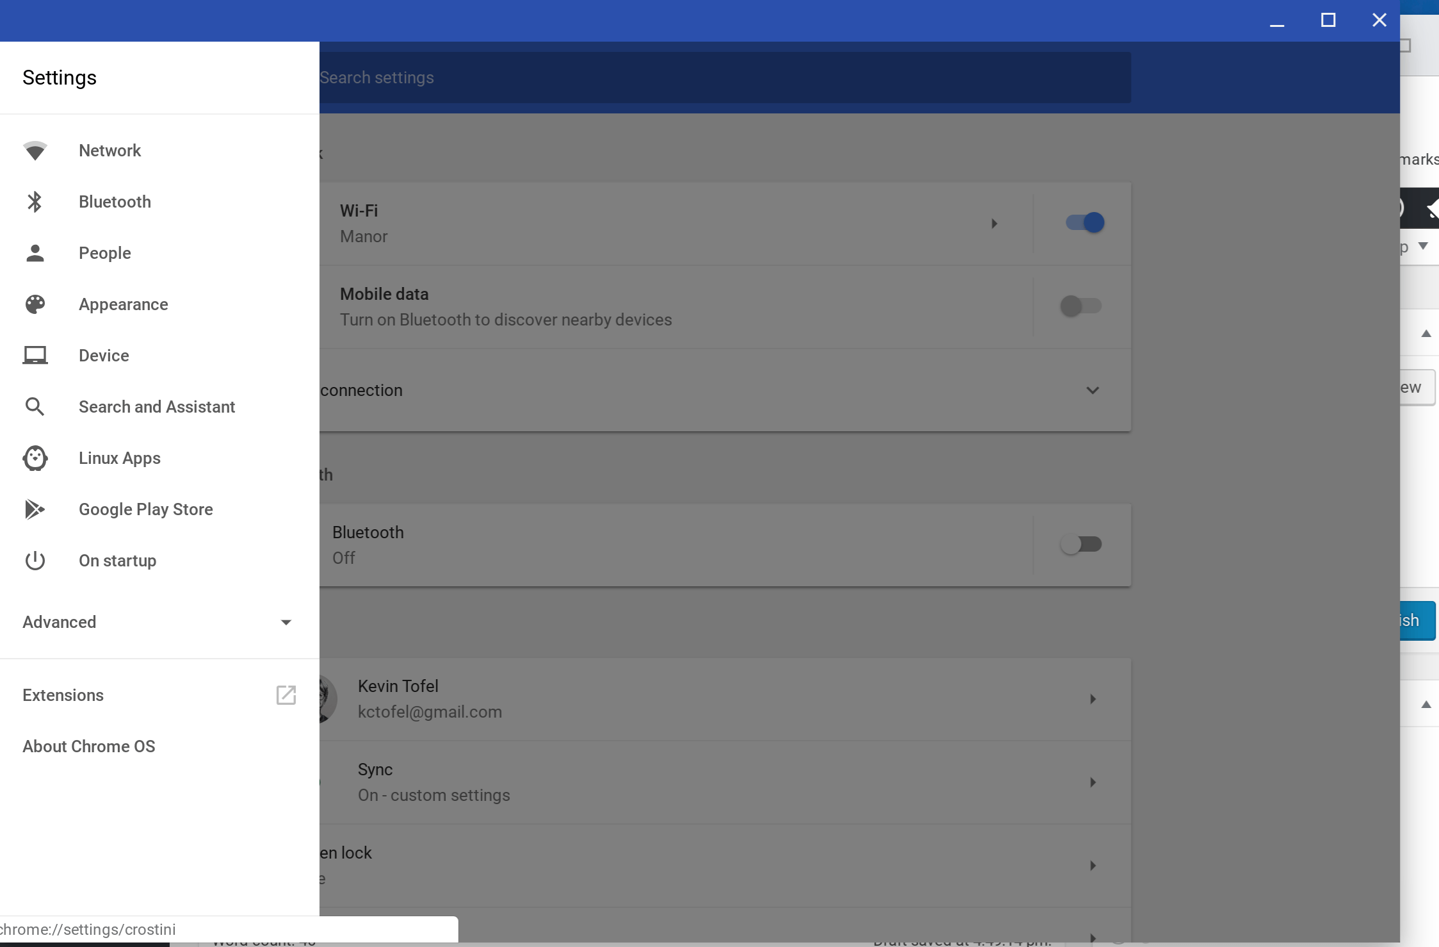Viewport: 1439px width, 947px height.
Task: Click the Search and Assistant icon
Action: coord(35,407)
